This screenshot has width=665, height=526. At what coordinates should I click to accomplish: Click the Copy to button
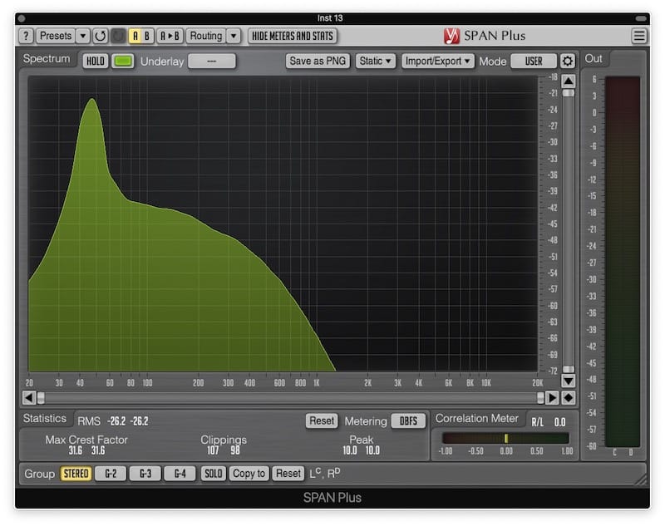pyautogui.click(x=249, y=474)
